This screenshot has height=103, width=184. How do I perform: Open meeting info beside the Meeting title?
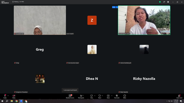point(13,2)
